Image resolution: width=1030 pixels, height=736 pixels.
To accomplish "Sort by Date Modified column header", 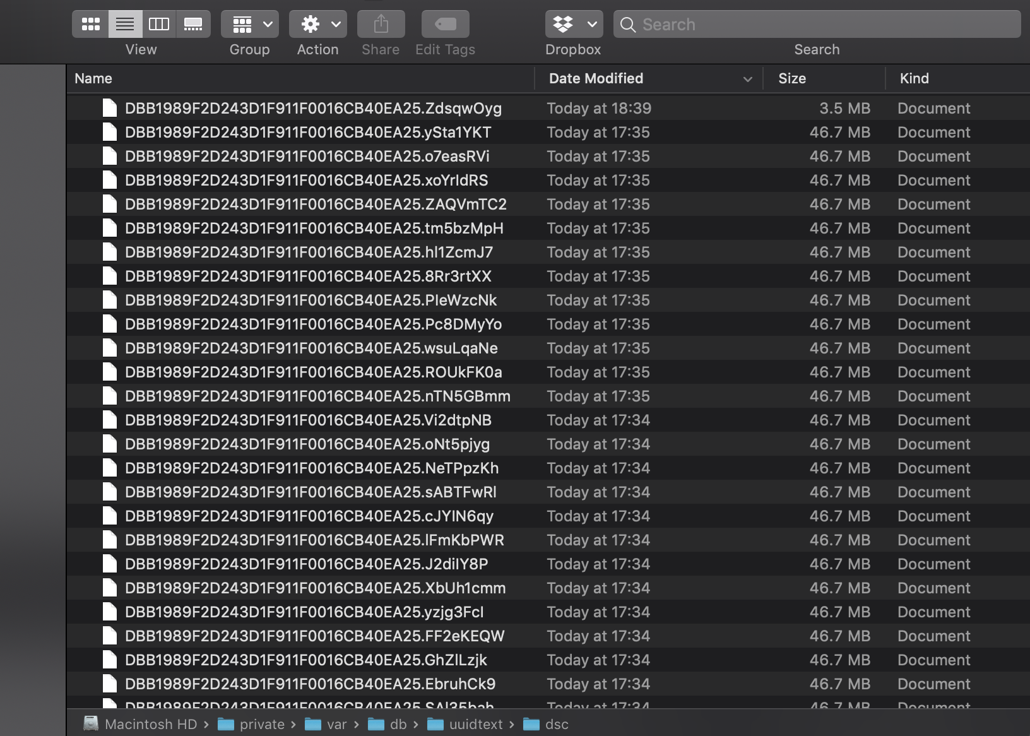I will [x=596, y=78].
